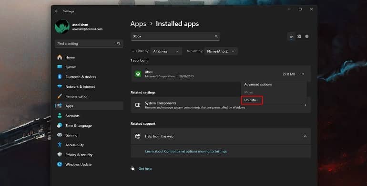Click the Help from the web globe icon

point(138,136)
